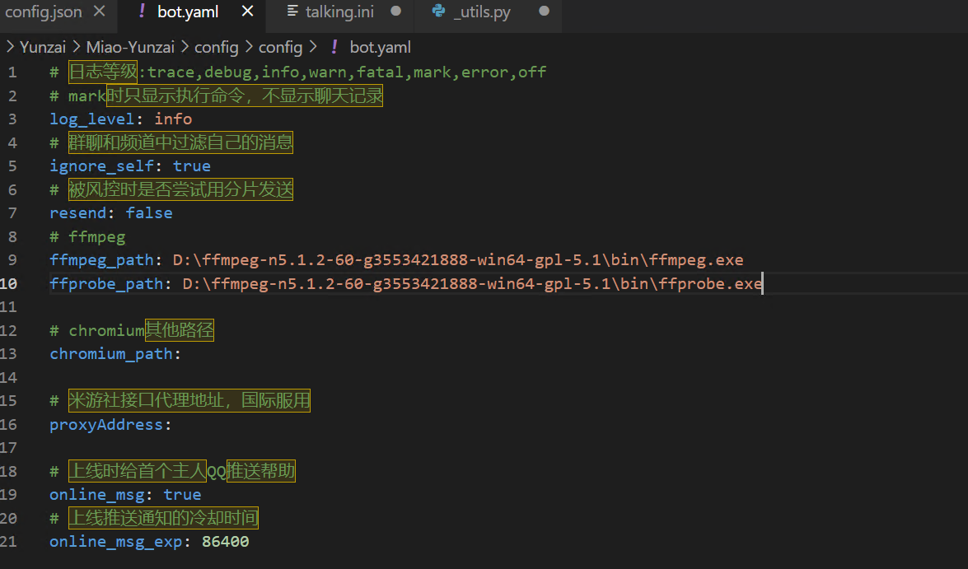Place cursor on the log_level value info
This screenshot has height=569, width=968.
(x=172, y=119)
